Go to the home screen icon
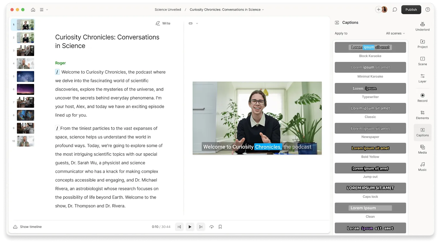Screen dimensions: 440x244 33,10
